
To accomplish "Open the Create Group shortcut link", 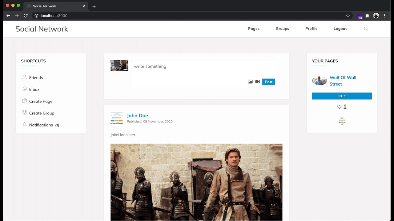I will [x=42, y=113].
